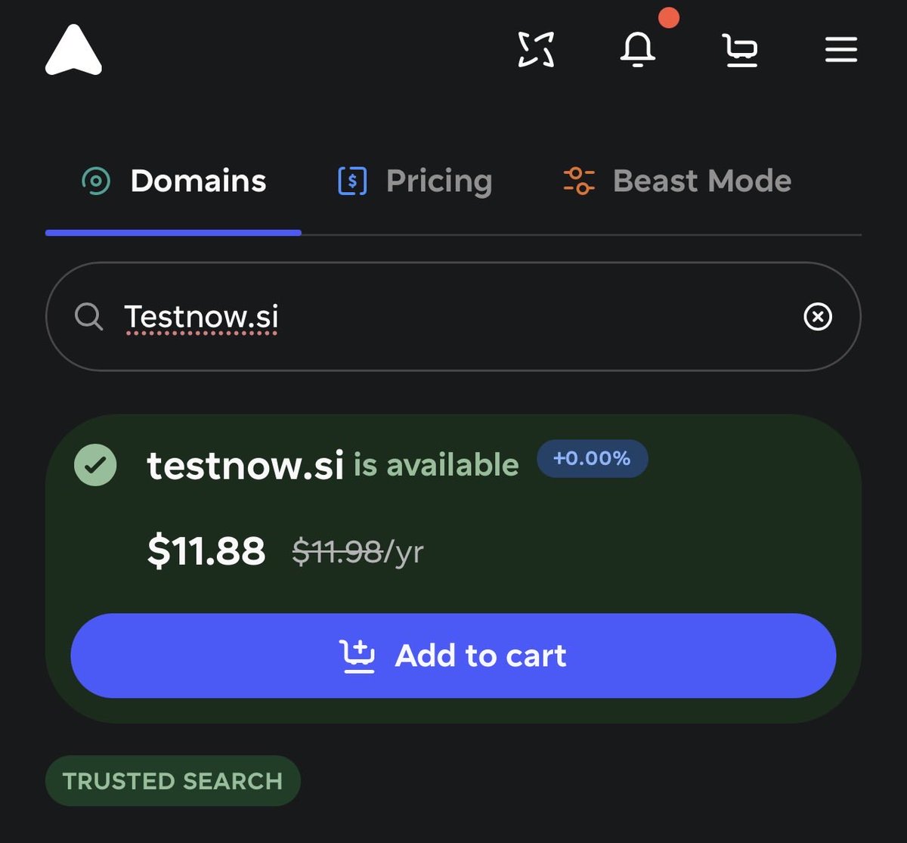This screenshot has height=843, width=907.
Task: Click the Trusted Search badge
Action: click(173, 780)
